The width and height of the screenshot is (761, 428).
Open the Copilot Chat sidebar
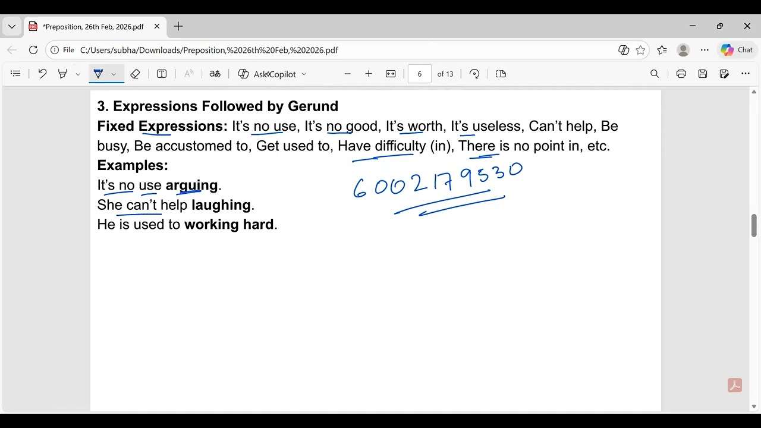pos(737,51)
